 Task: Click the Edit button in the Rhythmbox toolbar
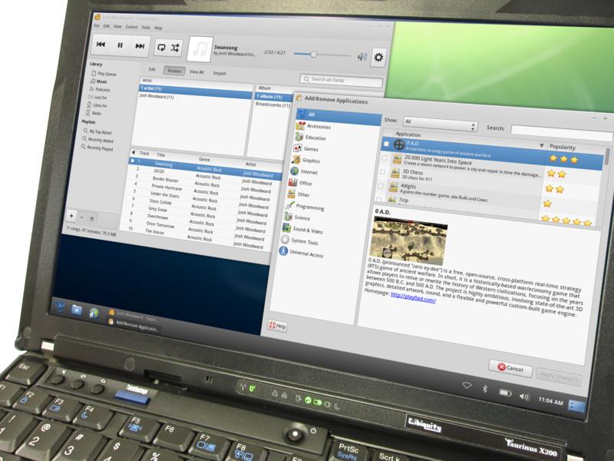(152, 69)
